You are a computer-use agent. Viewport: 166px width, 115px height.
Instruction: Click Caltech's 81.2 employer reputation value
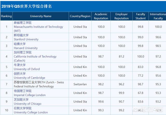(x=121, y=56)
